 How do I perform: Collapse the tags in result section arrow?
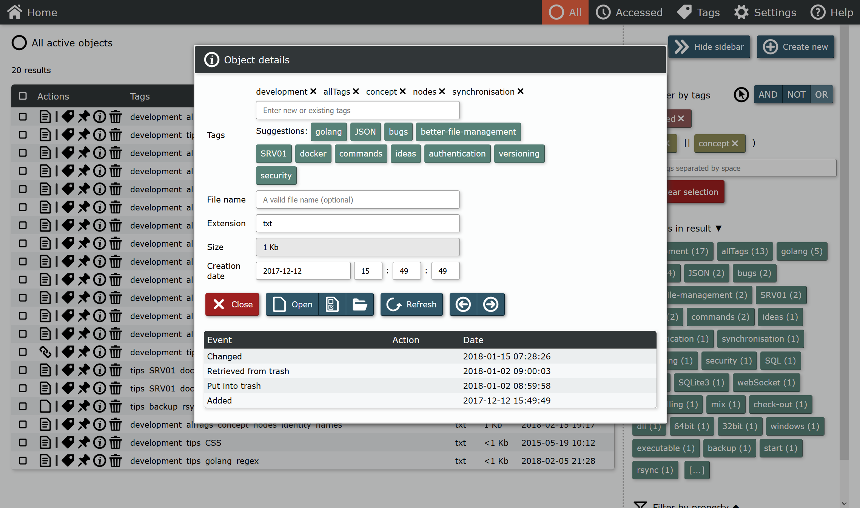[x=719, y=229]
